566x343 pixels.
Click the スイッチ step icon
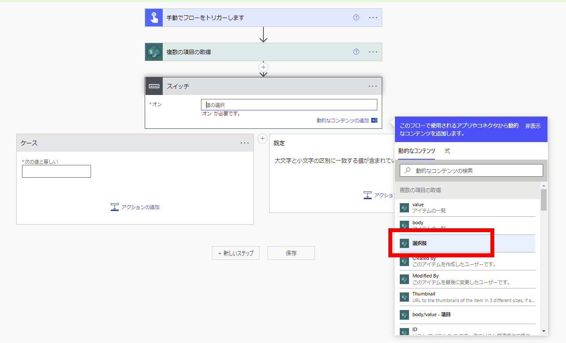(153, 86)
